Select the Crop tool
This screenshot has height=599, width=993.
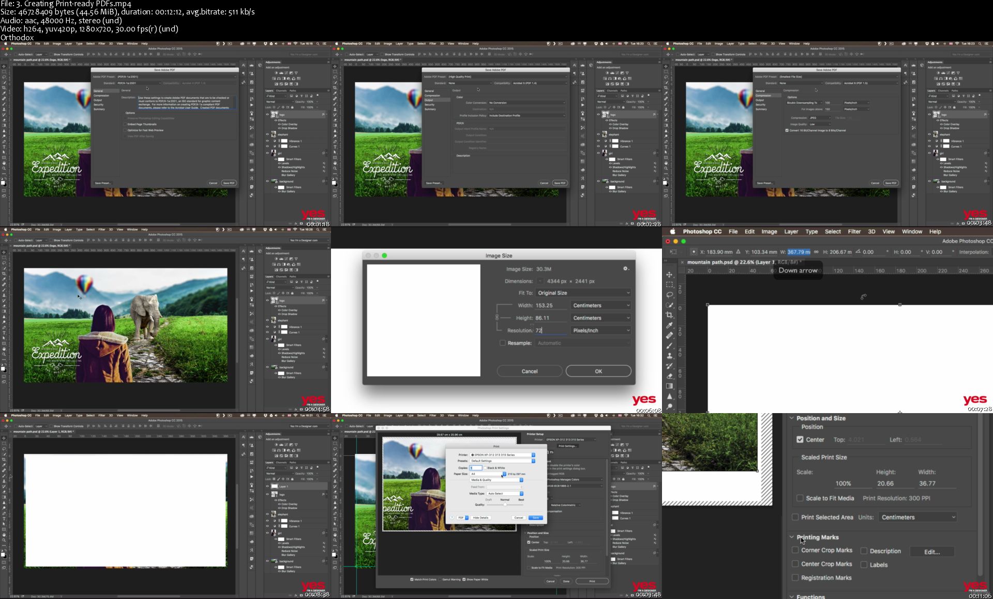(x=670, y=315)
